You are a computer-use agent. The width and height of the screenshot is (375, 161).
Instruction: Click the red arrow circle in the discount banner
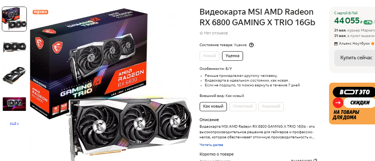coord(338,103)
